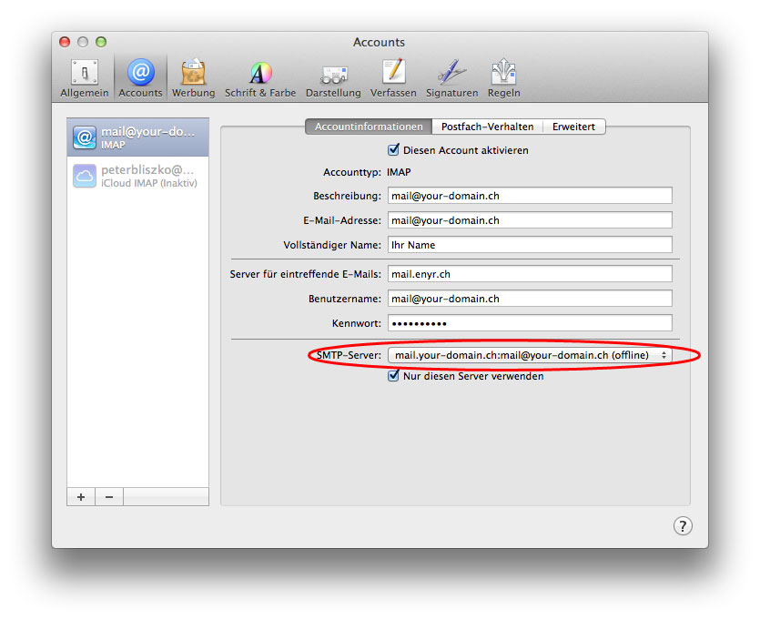Click the Kennwort password field
Screen dimensions: 760x620
coord(529,323)
